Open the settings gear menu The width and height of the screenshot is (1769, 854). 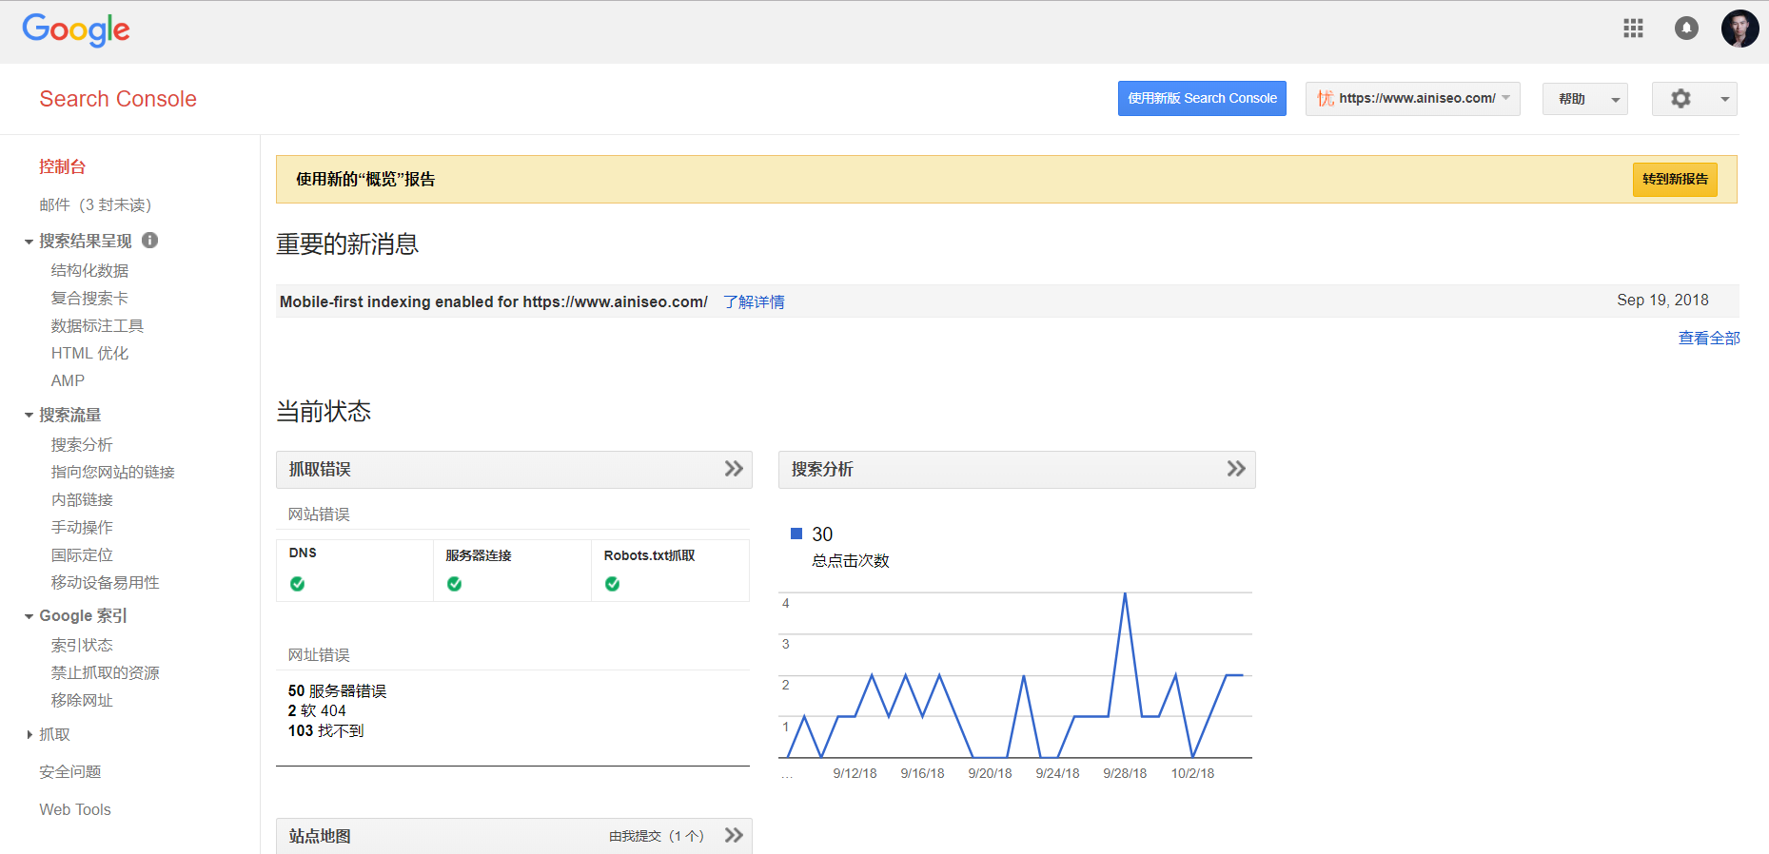[1694, 99]
